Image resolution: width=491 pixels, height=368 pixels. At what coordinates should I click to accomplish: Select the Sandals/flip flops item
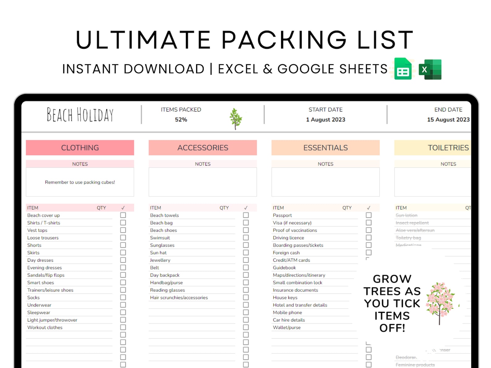coord(46,275)
